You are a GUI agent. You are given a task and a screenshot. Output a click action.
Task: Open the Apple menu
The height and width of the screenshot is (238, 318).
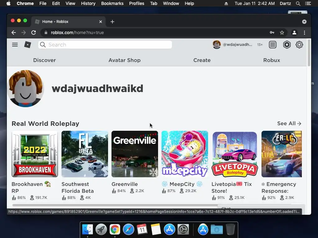8,3
